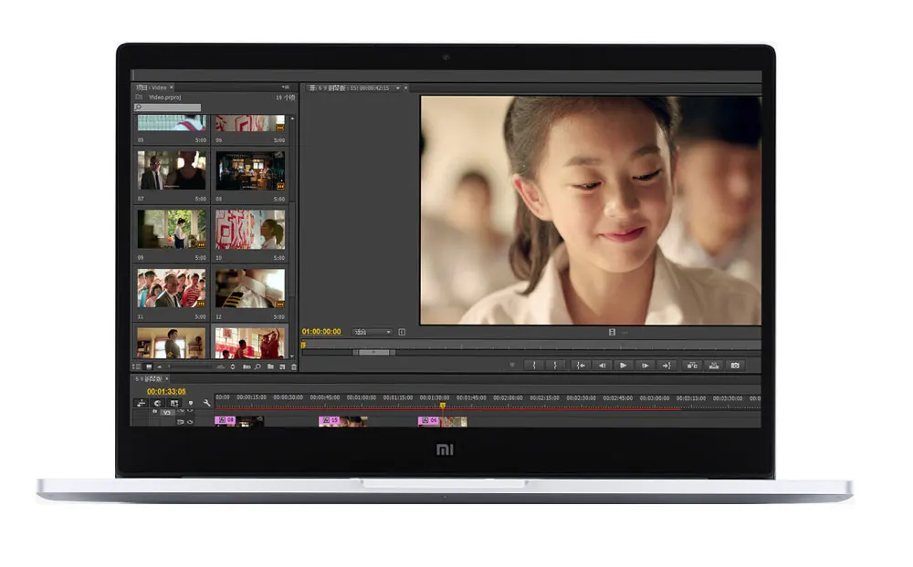Close the timeline sequence tab
This screenshot has height=567, width=913.
tap(166, 378)
